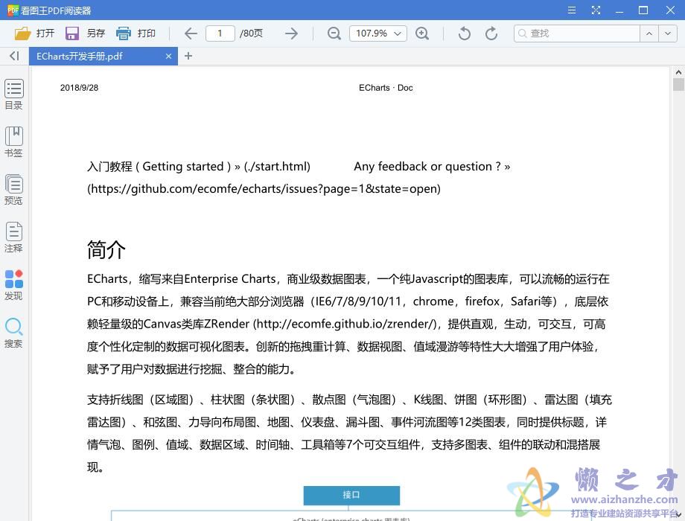The height and width of the screenshot is (521, 685).
Task: Click '入门教程 ( Getting started )' text
Action: pyautogui.click(x=159, y=167)
